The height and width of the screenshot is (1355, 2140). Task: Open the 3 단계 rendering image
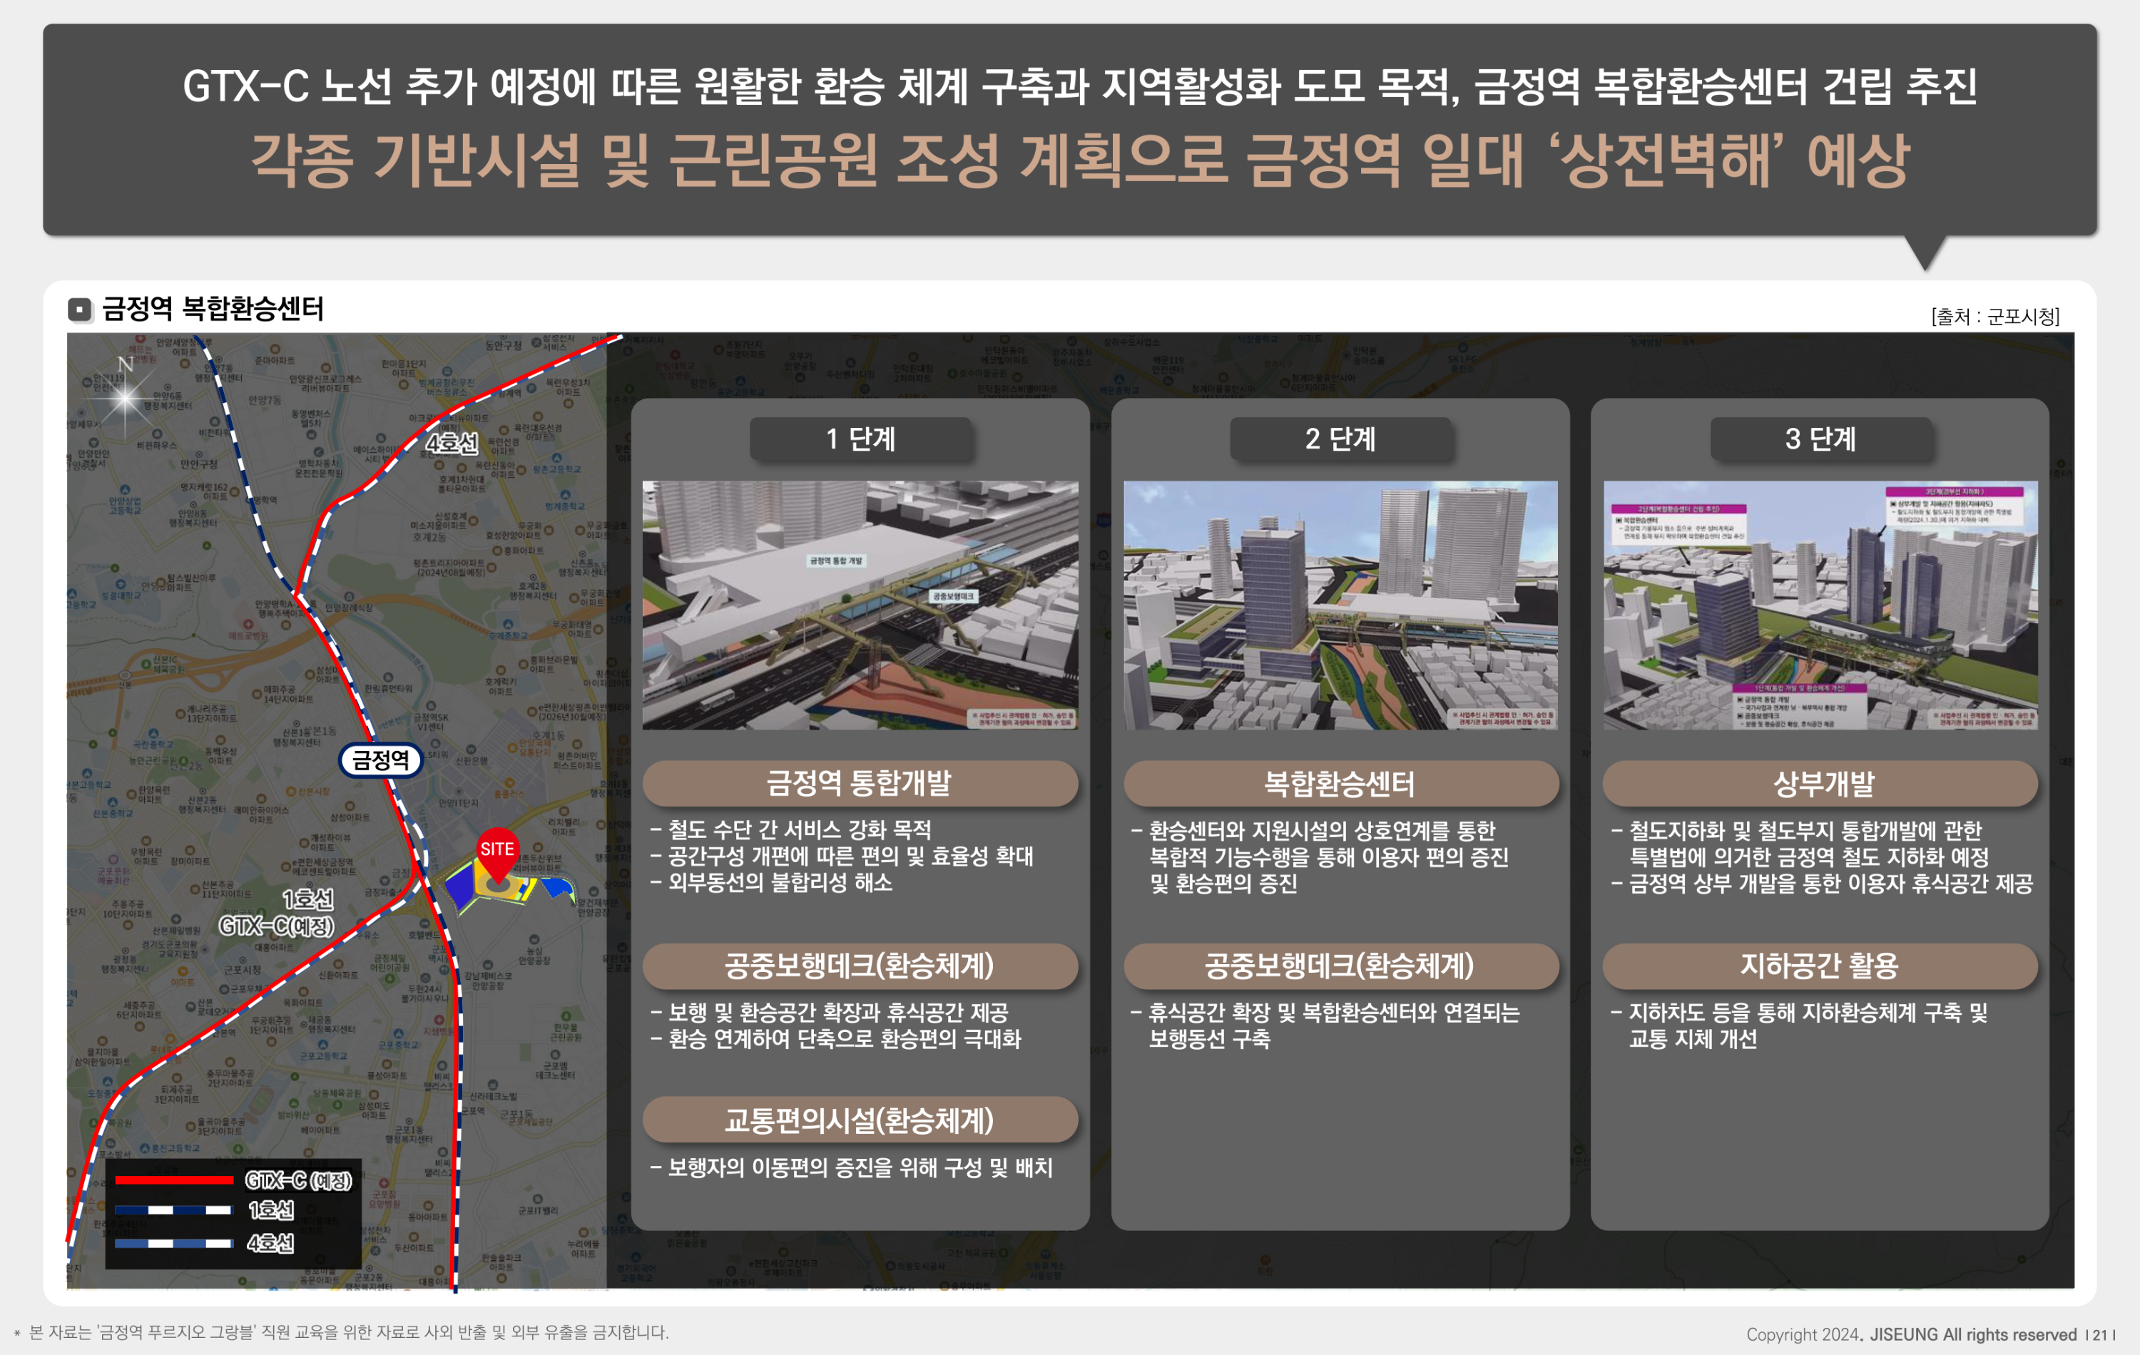coord(1820,605)
